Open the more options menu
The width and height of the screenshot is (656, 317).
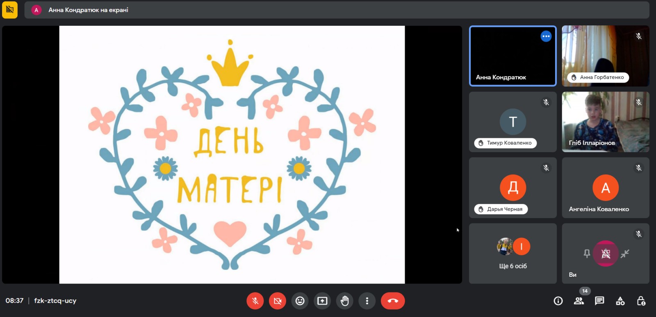pos(367,301)
